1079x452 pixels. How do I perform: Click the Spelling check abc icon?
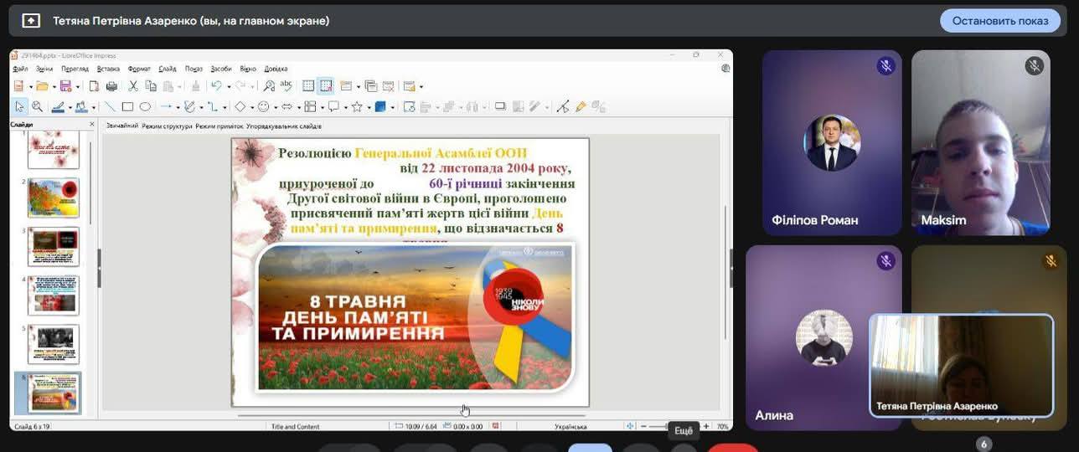click(286, 86)
